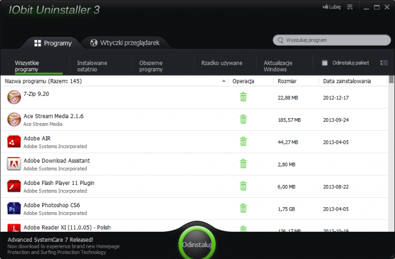Click the 2012-12-17 install date
The width and height of the screenshot is (395, 259).
[x=336, y=98]
